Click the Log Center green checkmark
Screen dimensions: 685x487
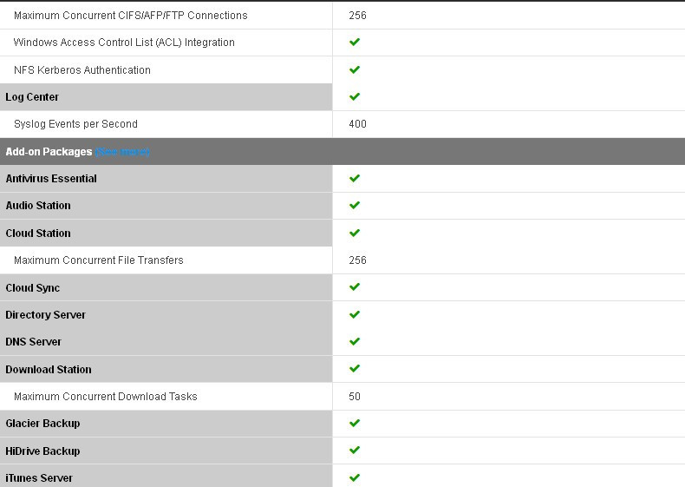click(x=355, y=96)
